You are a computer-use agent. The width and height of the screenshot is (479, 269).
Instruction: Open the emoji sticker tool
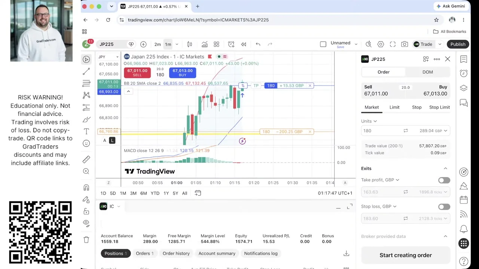[x=86, y=143]
